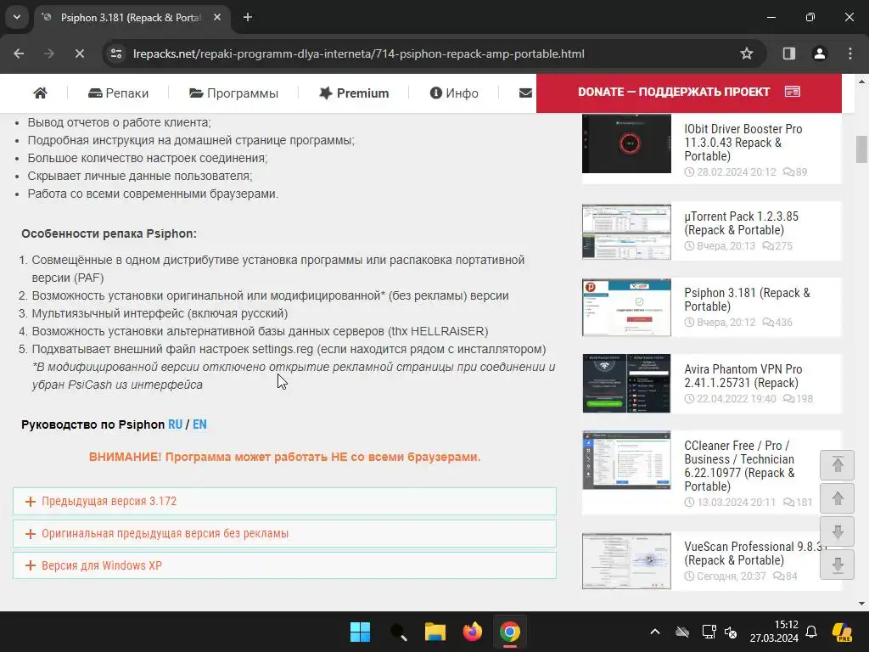Open VueScan Professional thumbnail
869x652 pixels.
[x=626, y=561]
